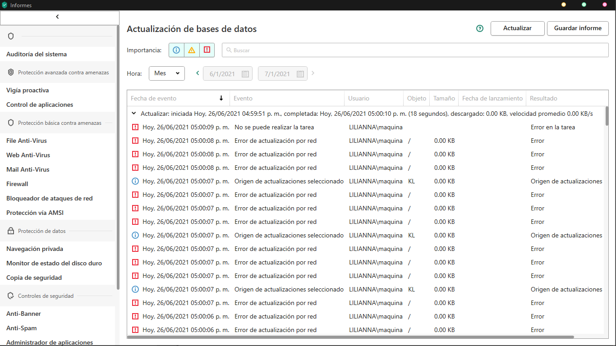Toggle the warning events importance filter
This screenshot has height=346, width=616.
pos(192,50)
